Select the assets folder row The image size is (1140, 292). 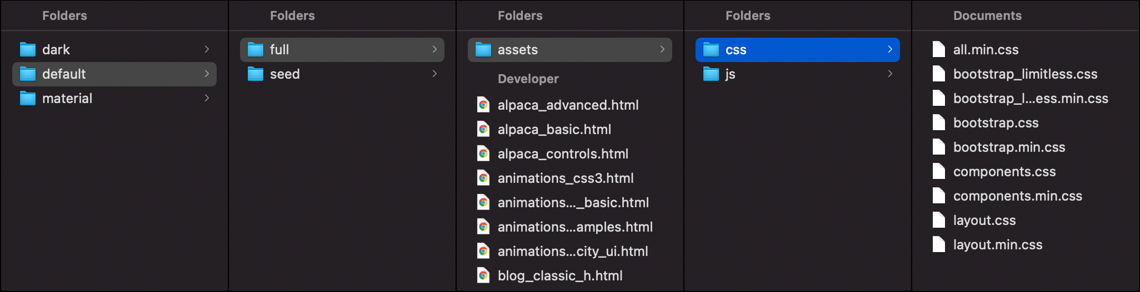click(570, 50)
